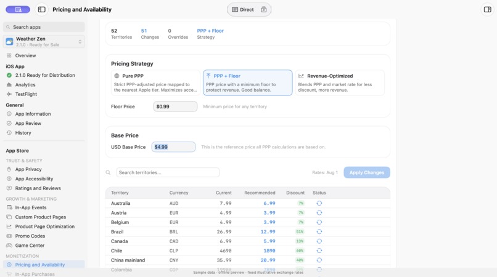Open 2.1.0 Ready for Distribution

pyautogui.click(x=44, y=75)
